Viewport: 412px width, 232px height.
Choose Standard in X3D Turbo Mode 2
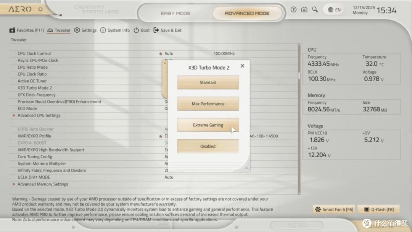point(208,82)
